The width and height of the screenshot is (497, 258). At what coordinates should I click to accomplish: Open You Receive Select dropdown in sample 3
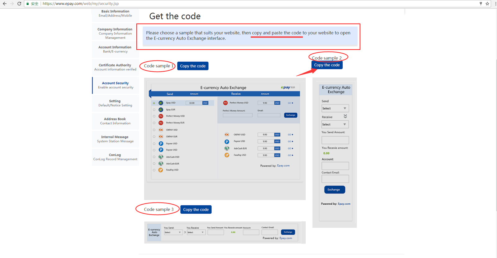pyautogui.click(x=196, y=232)
